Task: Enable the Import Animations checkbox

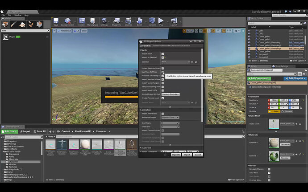Action: pyautogui.click(x=163, y=114)
